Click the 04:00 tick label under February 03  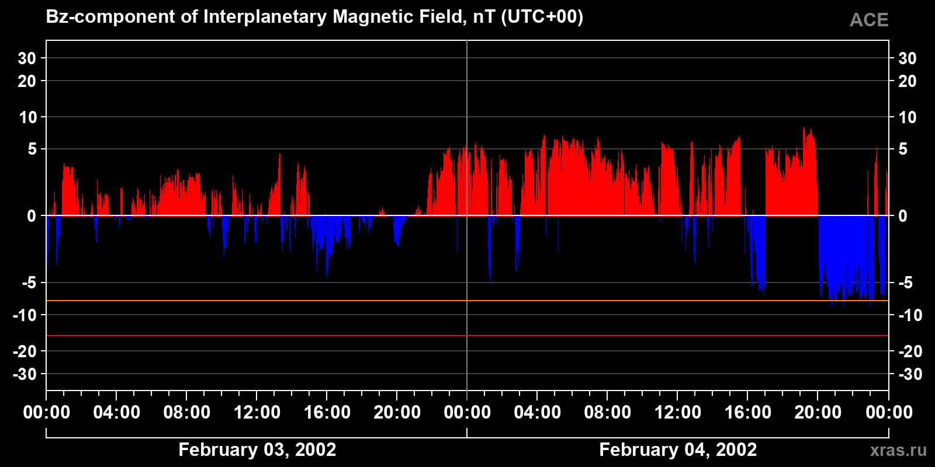(x=117, y=413)
